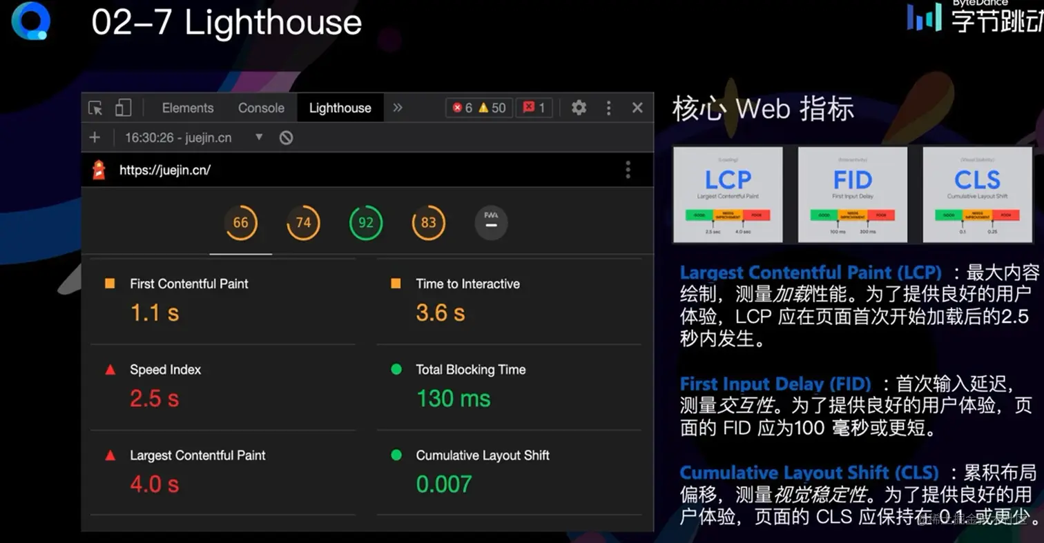Screen dimensions: 1044x543
Task: Select the Lighthouse tab
Action: pyautogui.click(x=340, y=108)
